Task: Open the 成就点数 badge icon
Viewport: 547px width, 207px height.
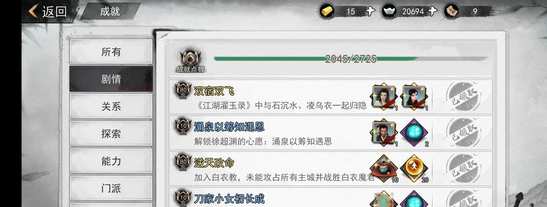Action: (191, 62)
